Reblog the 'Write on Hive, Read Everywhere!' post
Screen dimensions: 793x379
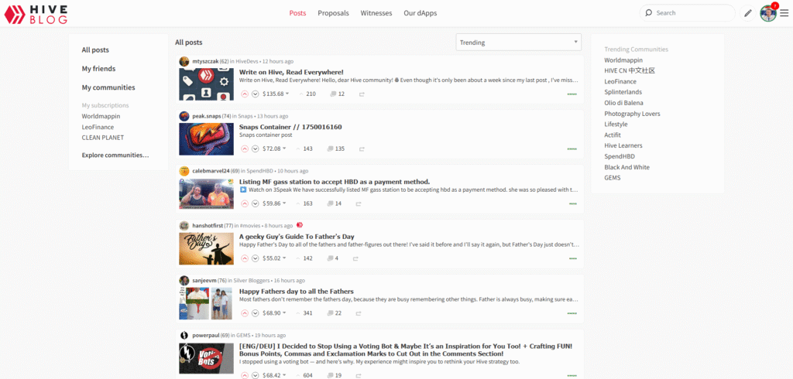click(362, 94)
